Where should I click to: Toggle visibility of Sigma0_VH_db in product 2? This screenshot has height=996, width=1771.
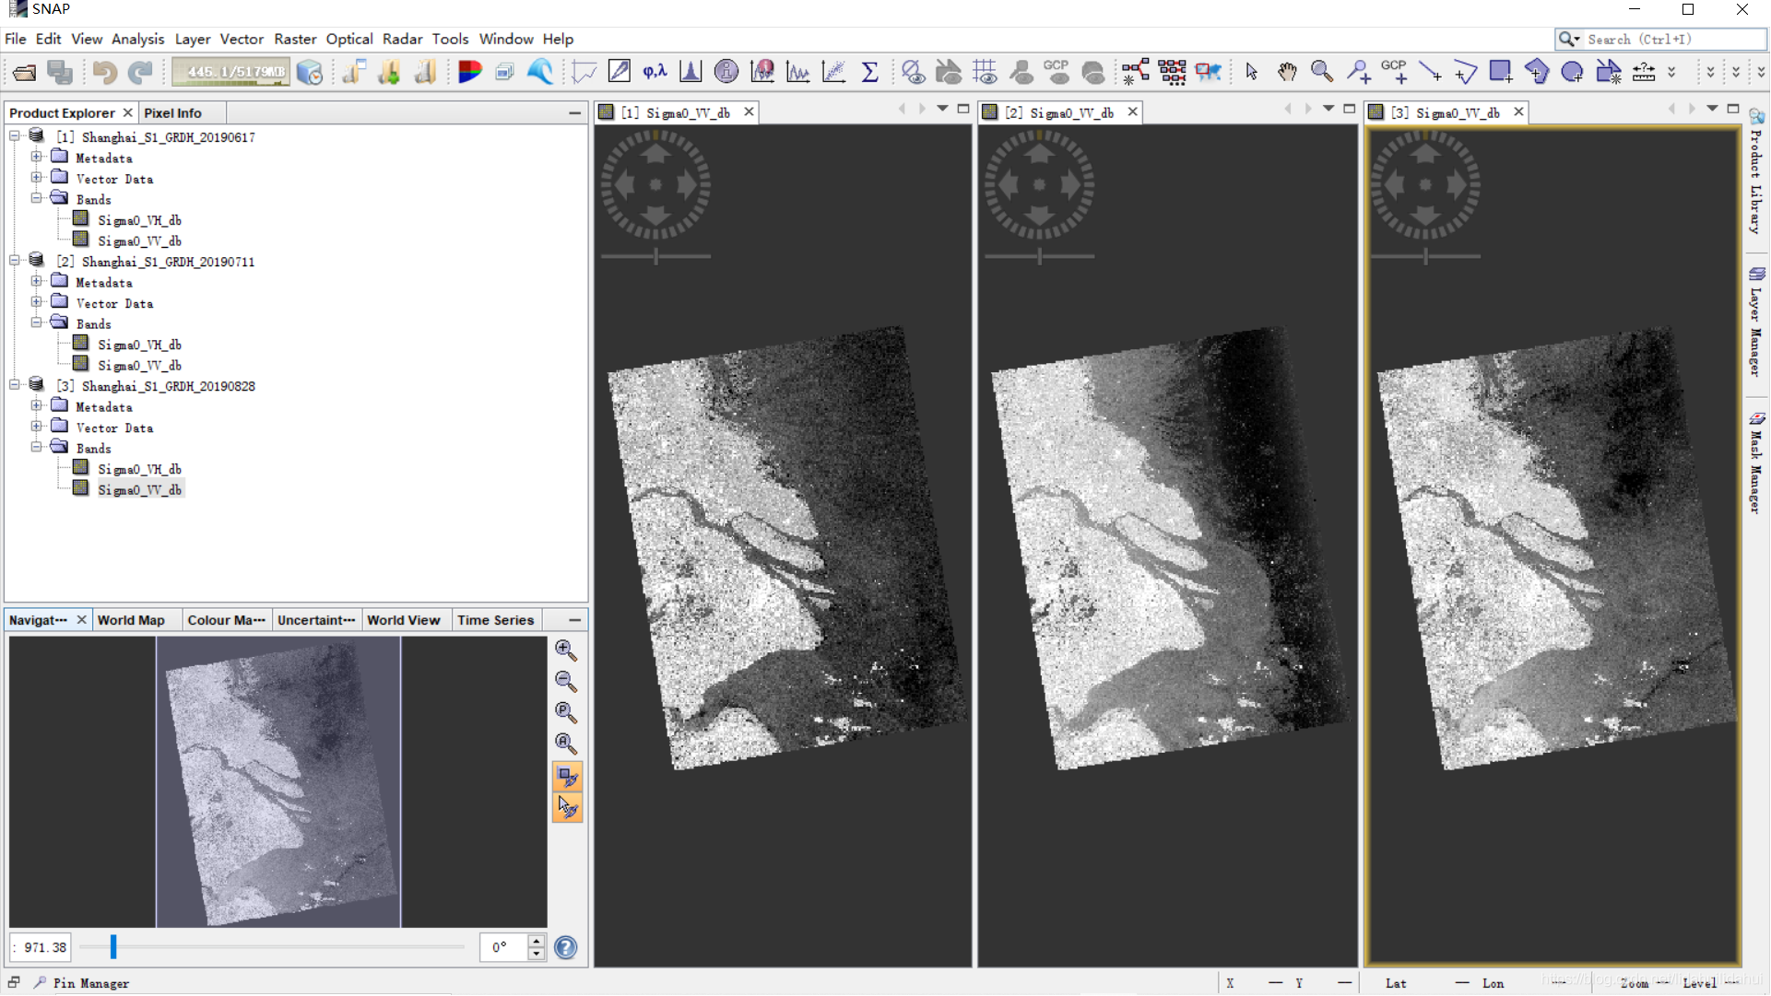(138, 345)
